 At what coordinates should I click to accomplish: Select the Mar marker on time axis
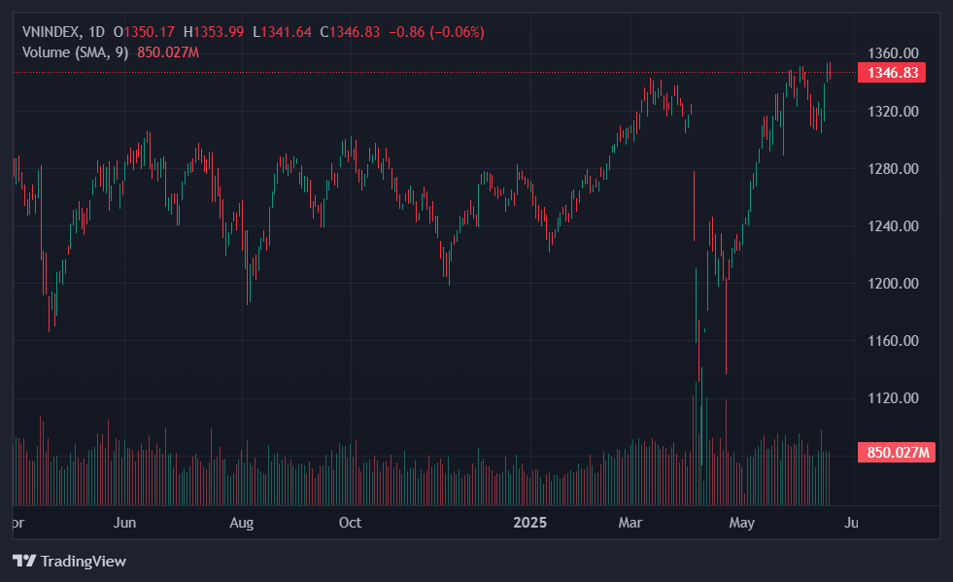[630, 523]
